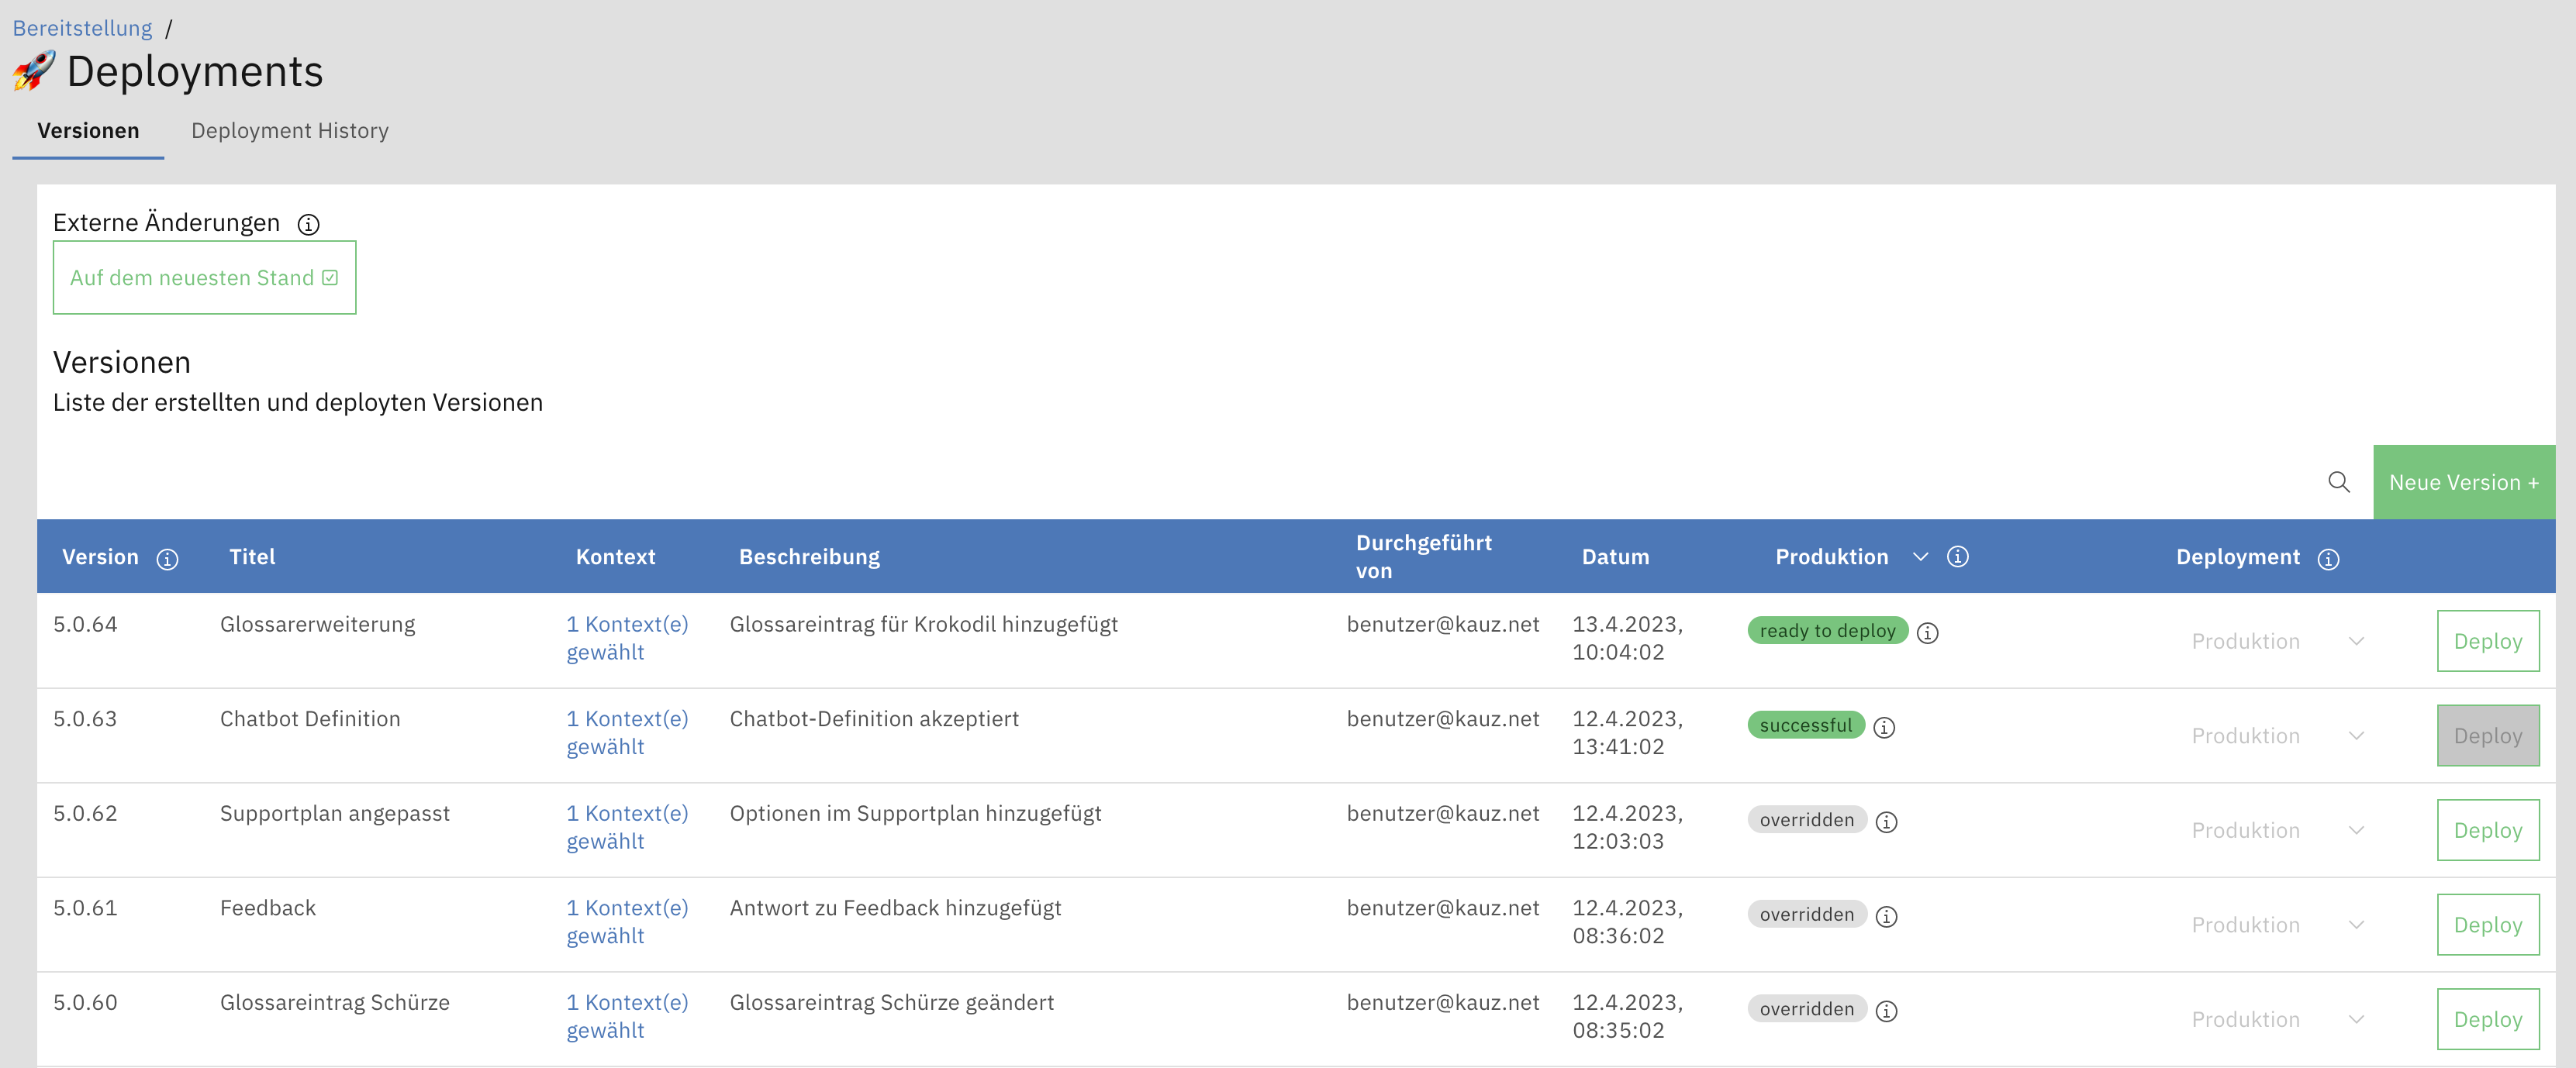This screenshot has height=1068, width=2576.
Task: Click greyed Deploy button for 5.0.63
Action: [2487, 736]
